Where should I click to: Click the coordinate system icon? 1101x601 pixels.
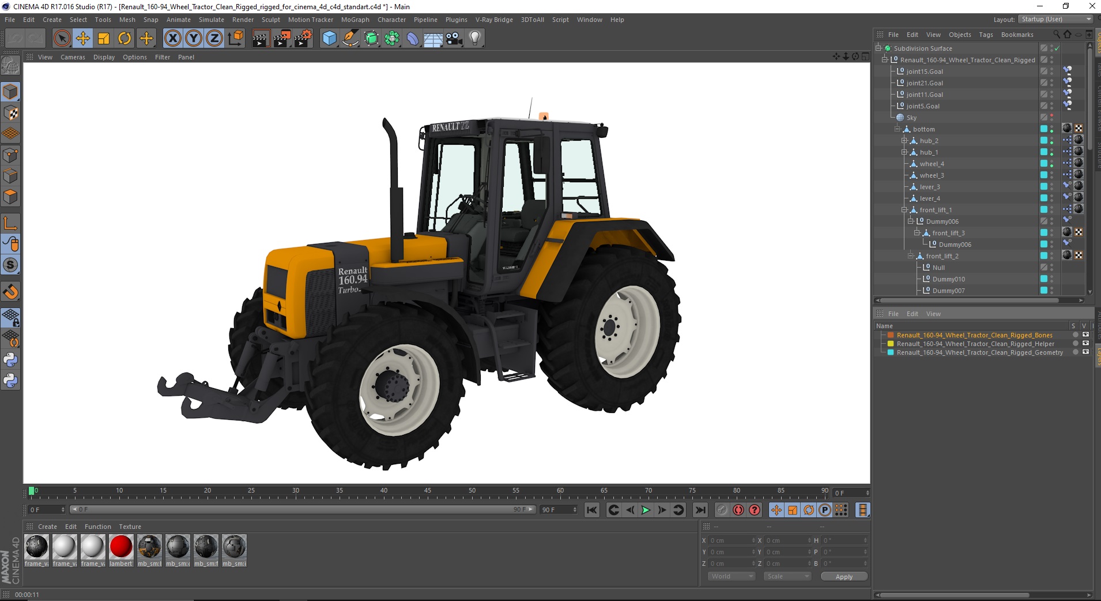coord(235,39)
